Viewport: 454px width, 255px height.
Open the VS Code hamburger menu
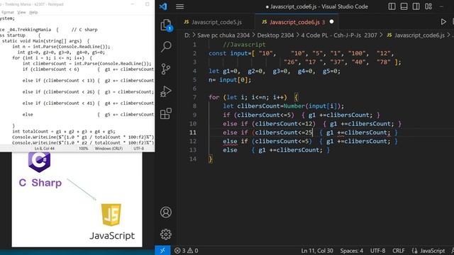point(179,6)
